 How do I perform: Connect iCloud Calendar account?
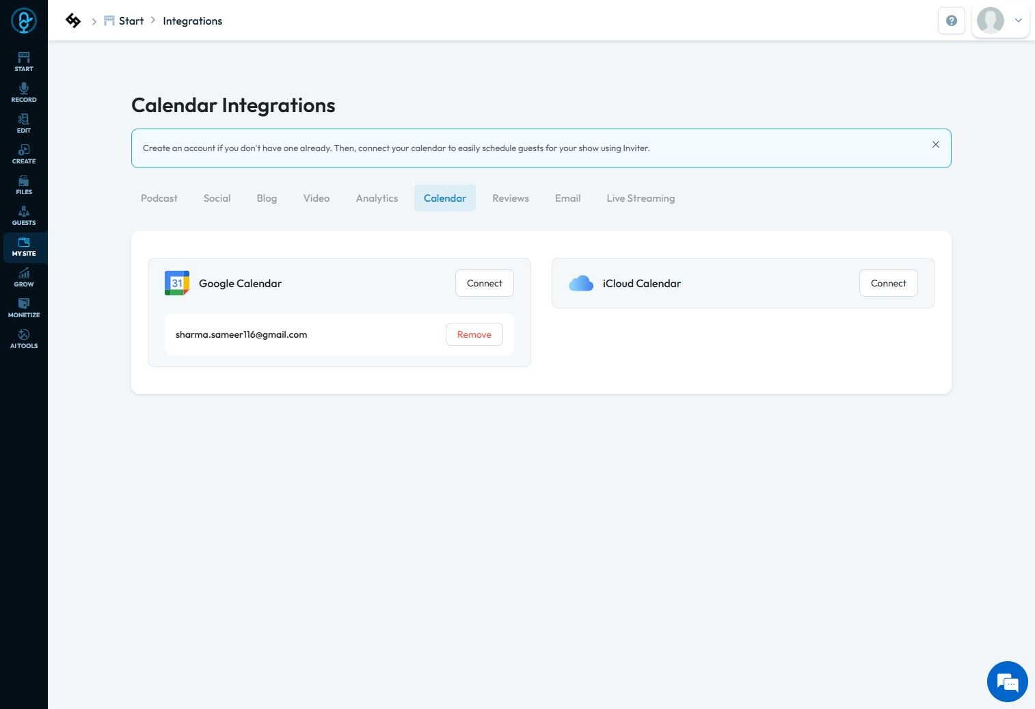pyautogui.click(x=888, y=283)
